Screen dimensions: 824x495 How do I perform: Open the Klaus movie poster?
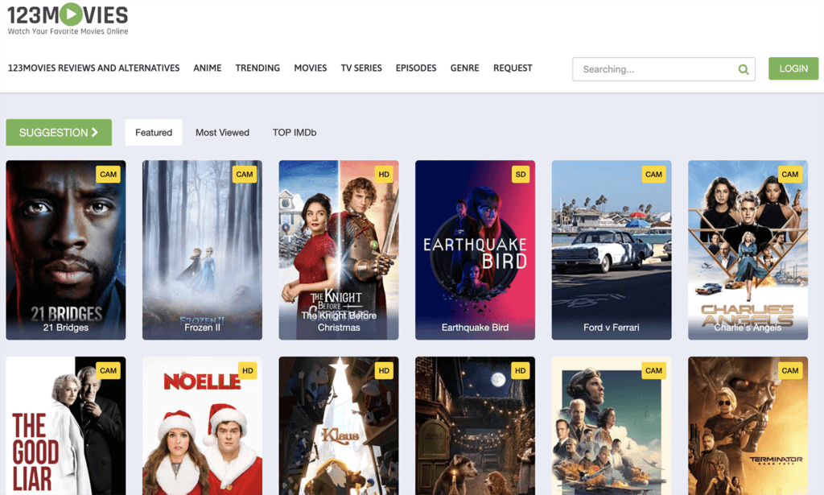339,426
